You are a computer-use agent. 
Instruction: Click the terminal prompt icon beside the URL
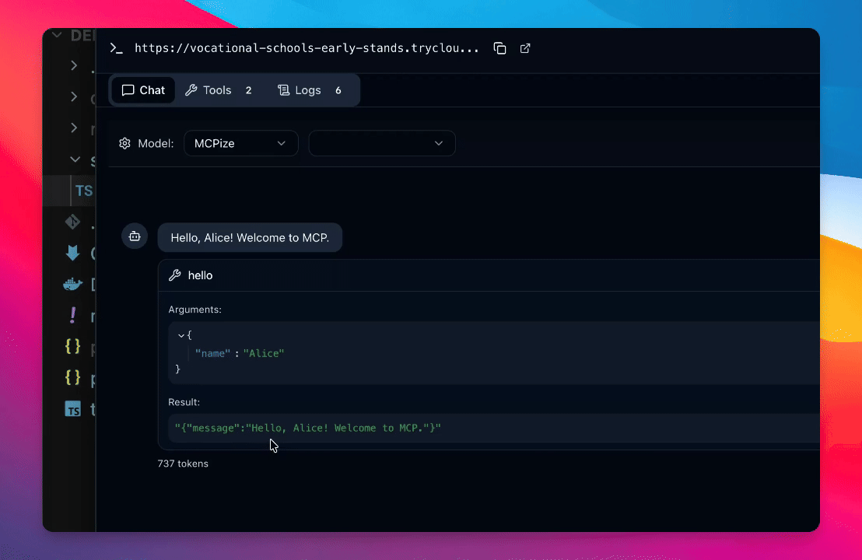tap(116, 48)
